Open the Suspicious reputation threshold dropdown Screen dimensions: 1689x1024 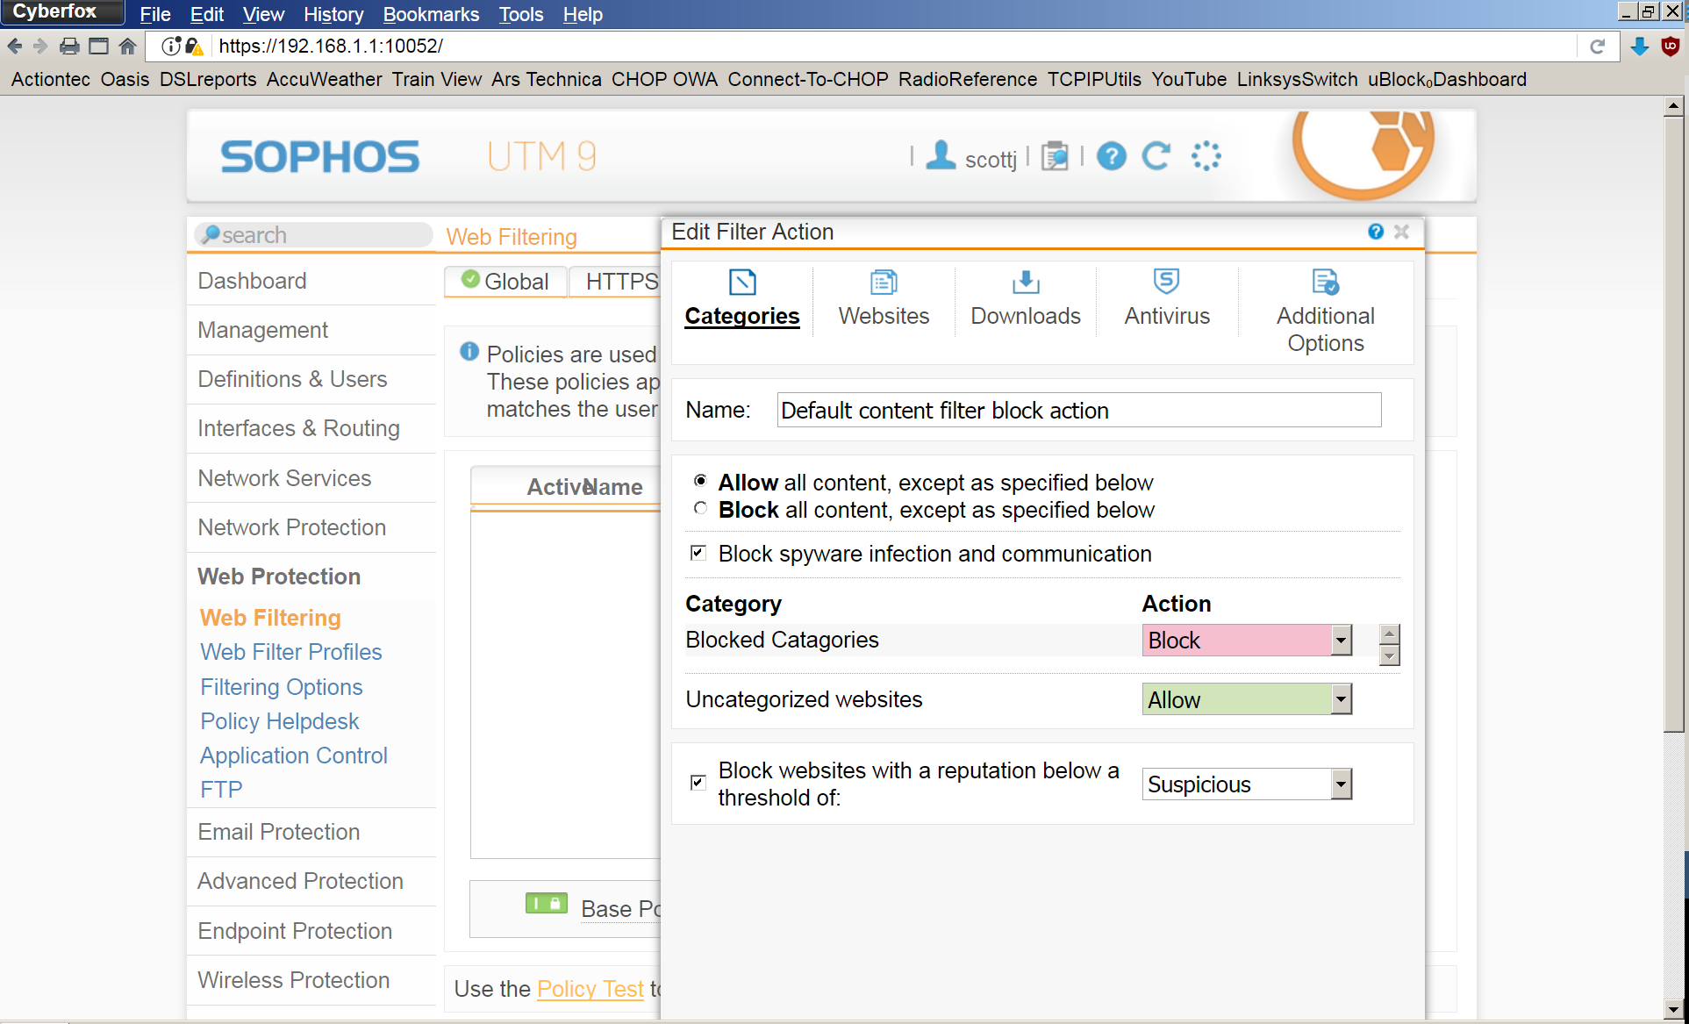click(x=1246, y=784)
